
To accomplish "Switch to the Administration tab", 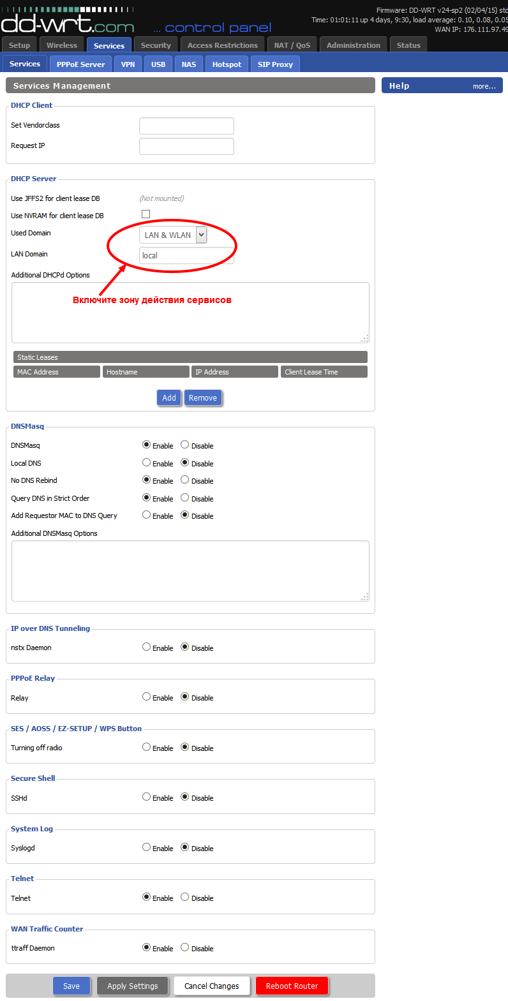I will click(353, 45).
